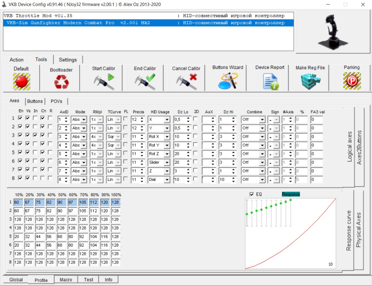Start calibration with Start Calibr icon
Image resolution: width=372 pixels, height=286 pixels.
point(104,82)
